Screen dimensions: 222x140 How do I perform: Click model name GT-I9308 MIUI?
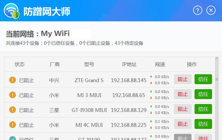[x=89, y=110]
